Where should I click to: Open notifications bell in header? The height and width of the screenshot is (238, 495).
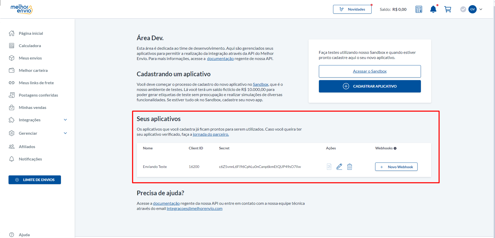(433, 9)
